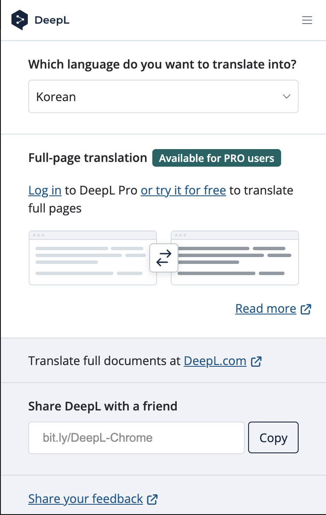326x515 pixels.
Task: Click the bit.ly/DeepL-Chrome share link field
Action: 136,437
